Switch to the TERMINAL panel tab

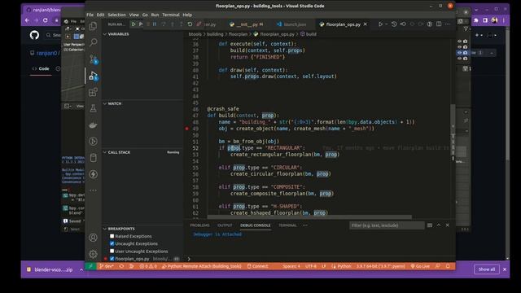(x=287, y=225)
